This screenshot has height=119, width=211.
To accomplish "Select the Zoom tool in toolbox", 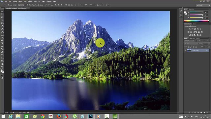I will (x=2, y=67).
